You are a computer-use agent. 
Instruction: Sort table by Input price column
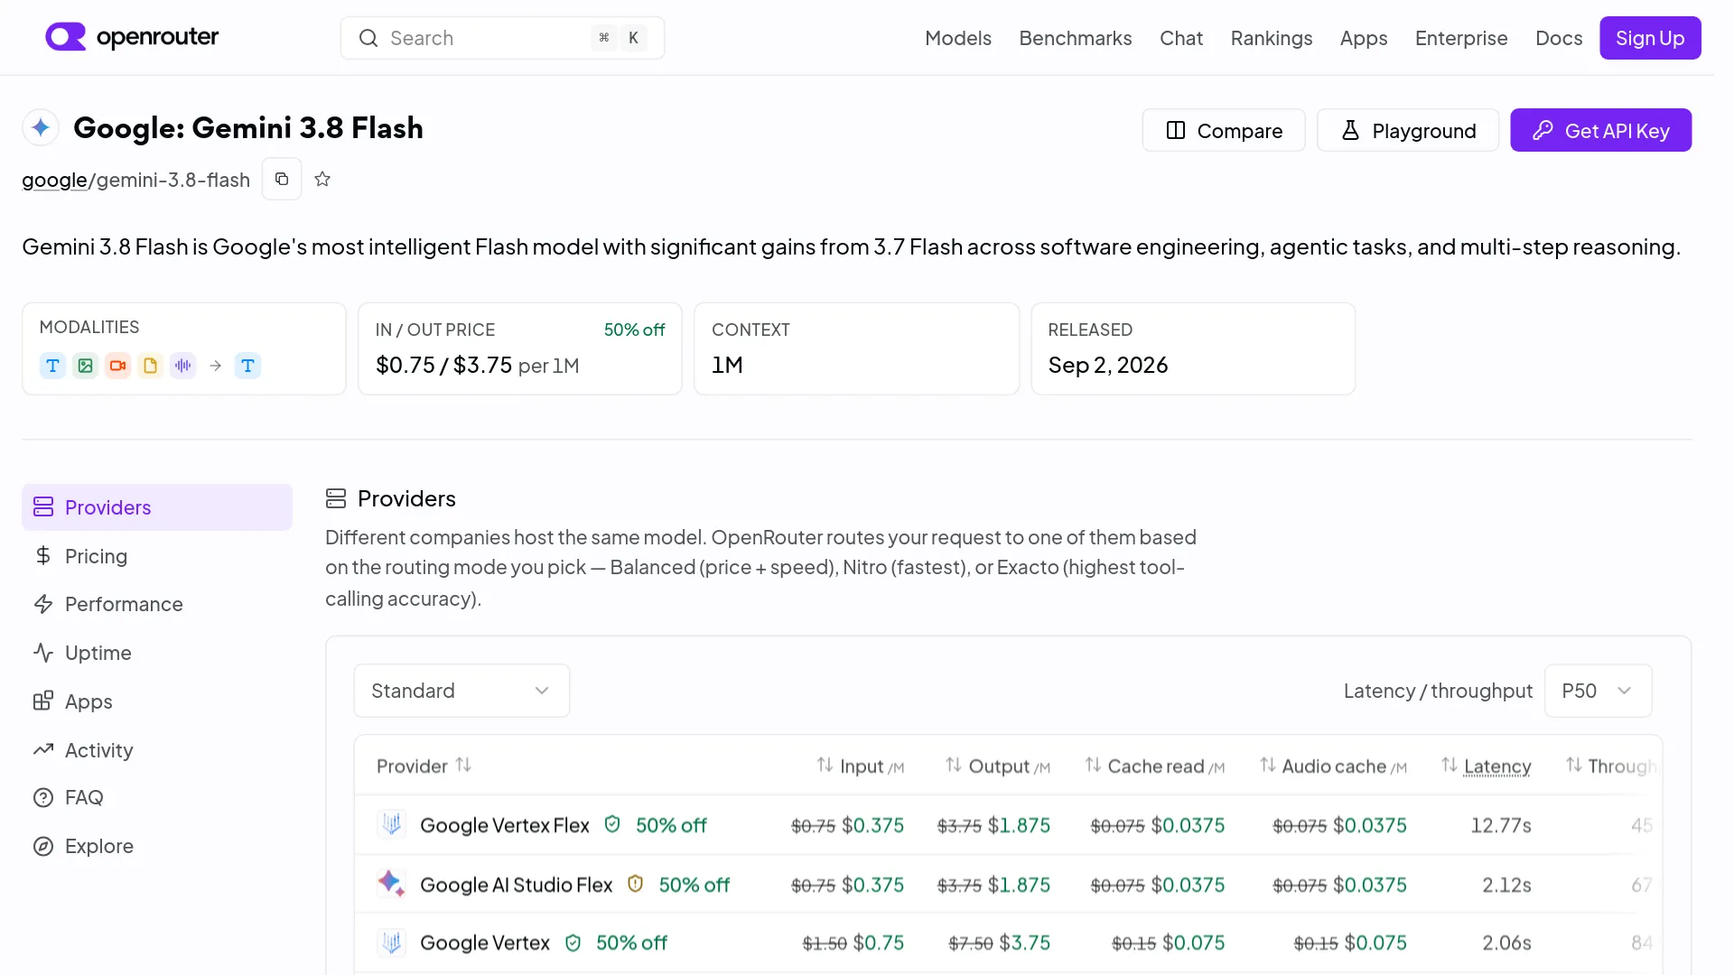(x=860, y=766)
